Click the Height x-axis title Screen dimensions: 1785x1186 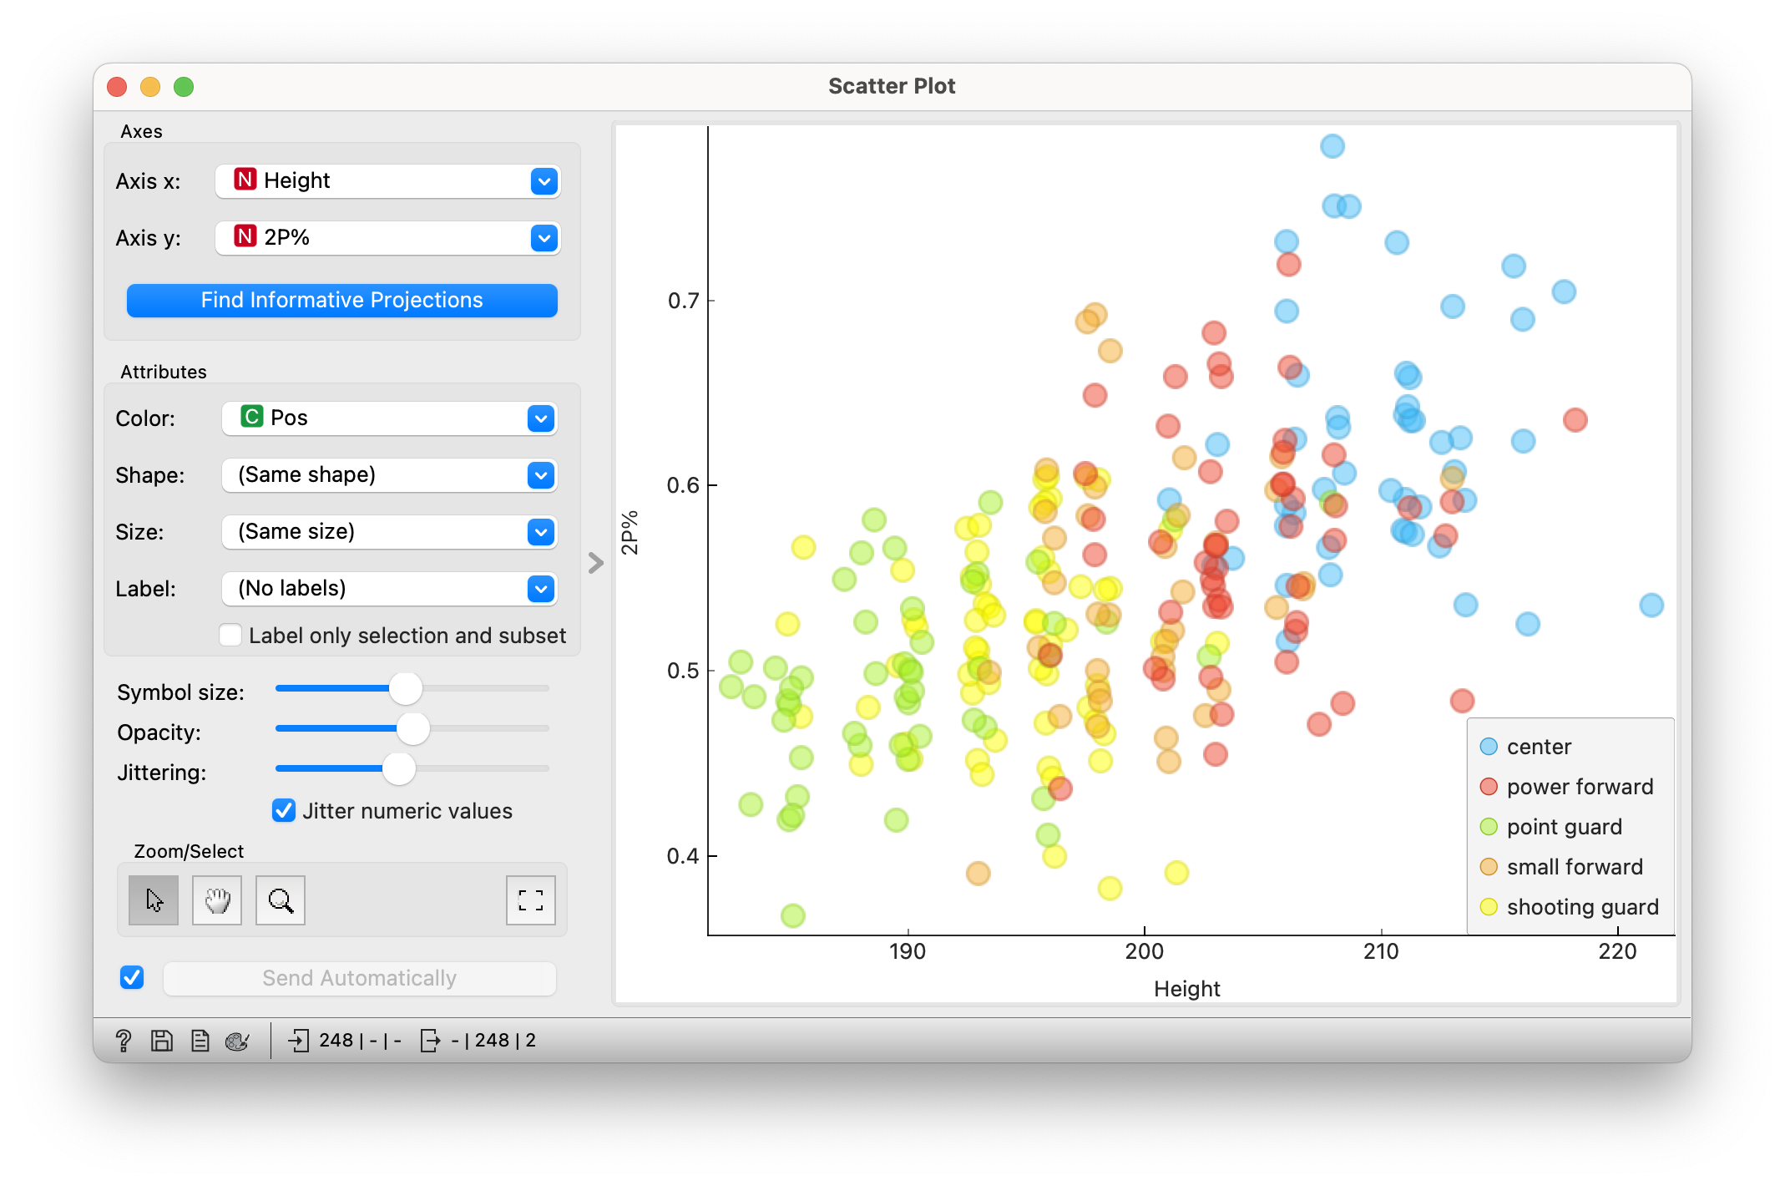(x=1186, y=989)
